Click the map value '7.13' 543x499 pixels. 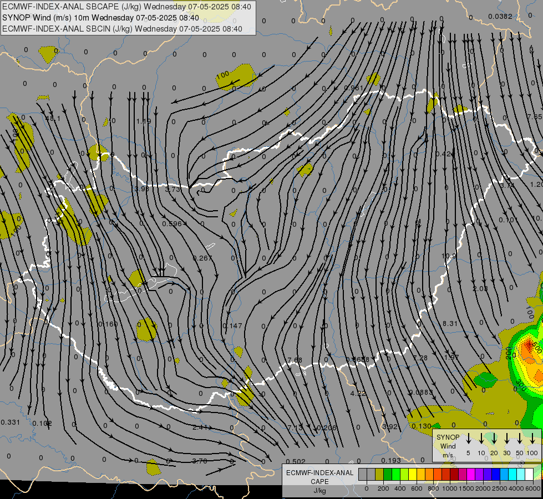click(x=295, y=427)
